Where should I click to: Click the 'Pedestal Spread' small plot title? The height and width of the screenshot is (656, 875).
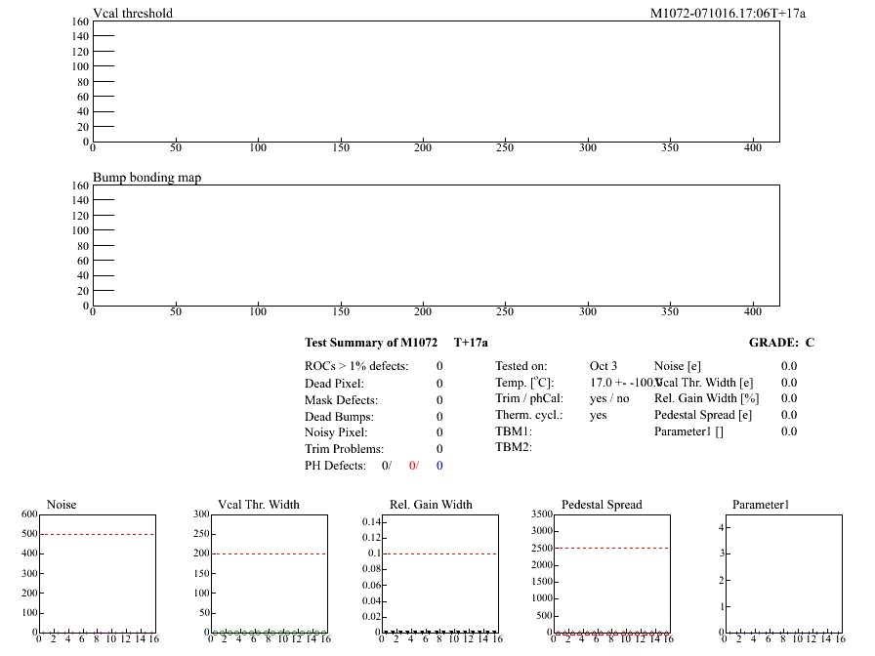[x=602, y=505]
